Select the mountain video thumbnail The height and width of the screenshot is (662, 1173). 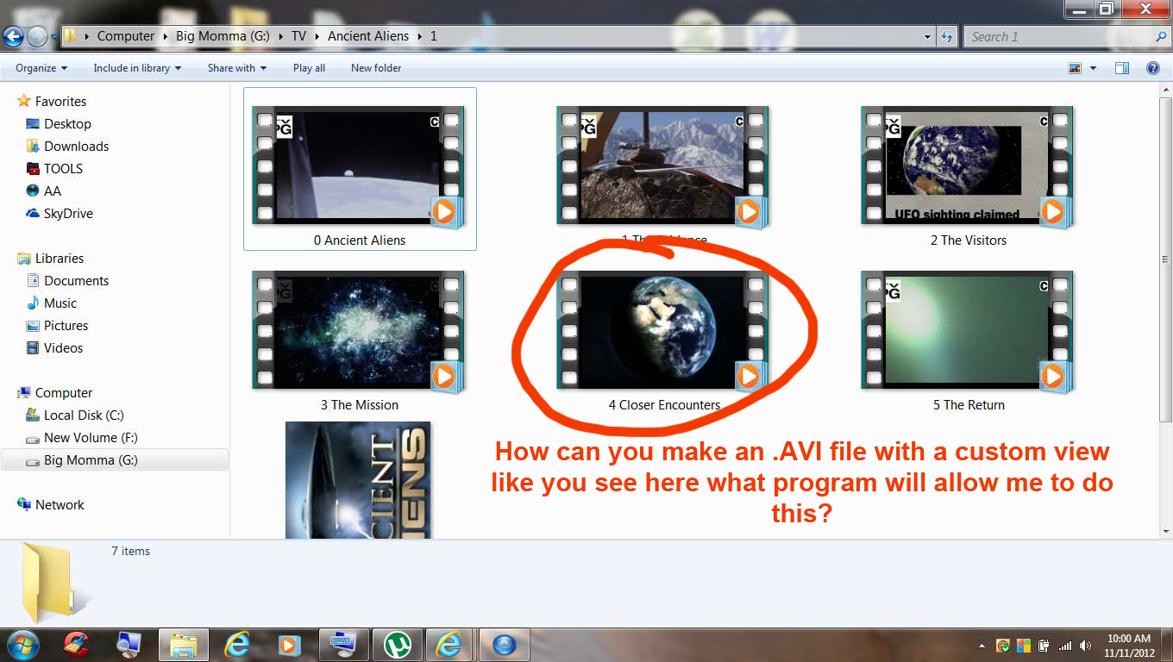tap(662, 165)
